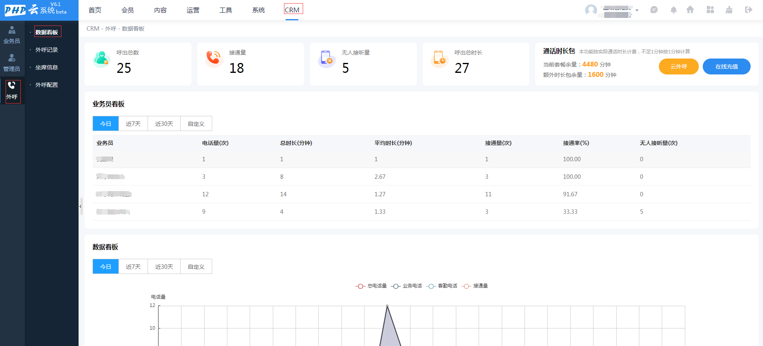Click the 2.67 average duration cell

pyautogui.click(x=380, y=177)
